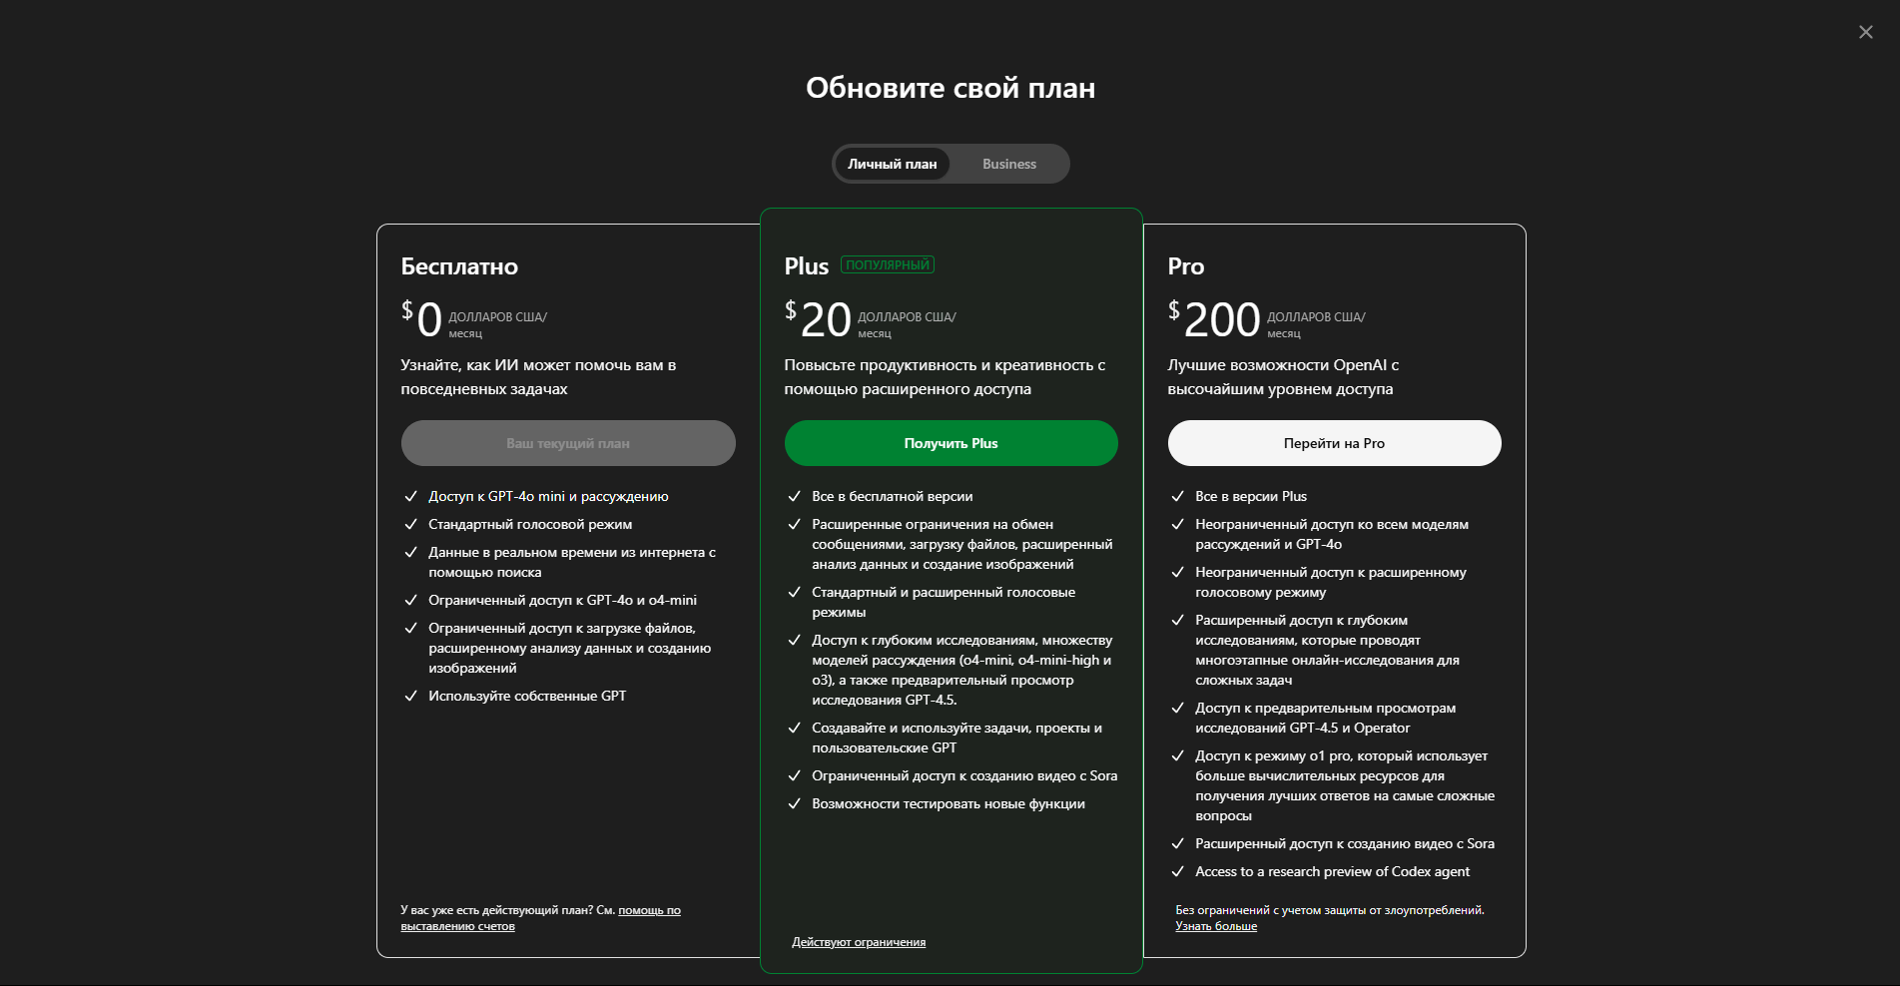Viewport: 1900px width, 986px height.
Task: Click text Все в версии Plus
Action: pos(1251,496)
